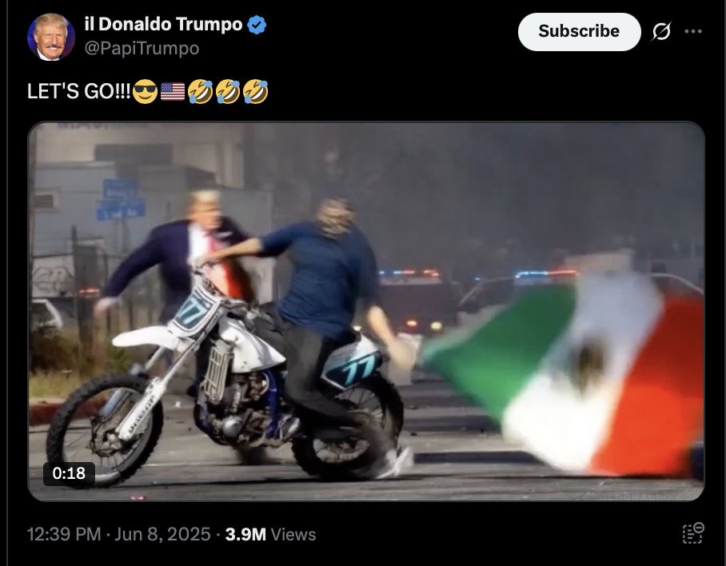Screen dimensions: 726x566
Task: Click the sunglasses emoji in the post
Action: click(x=145, y=91)
